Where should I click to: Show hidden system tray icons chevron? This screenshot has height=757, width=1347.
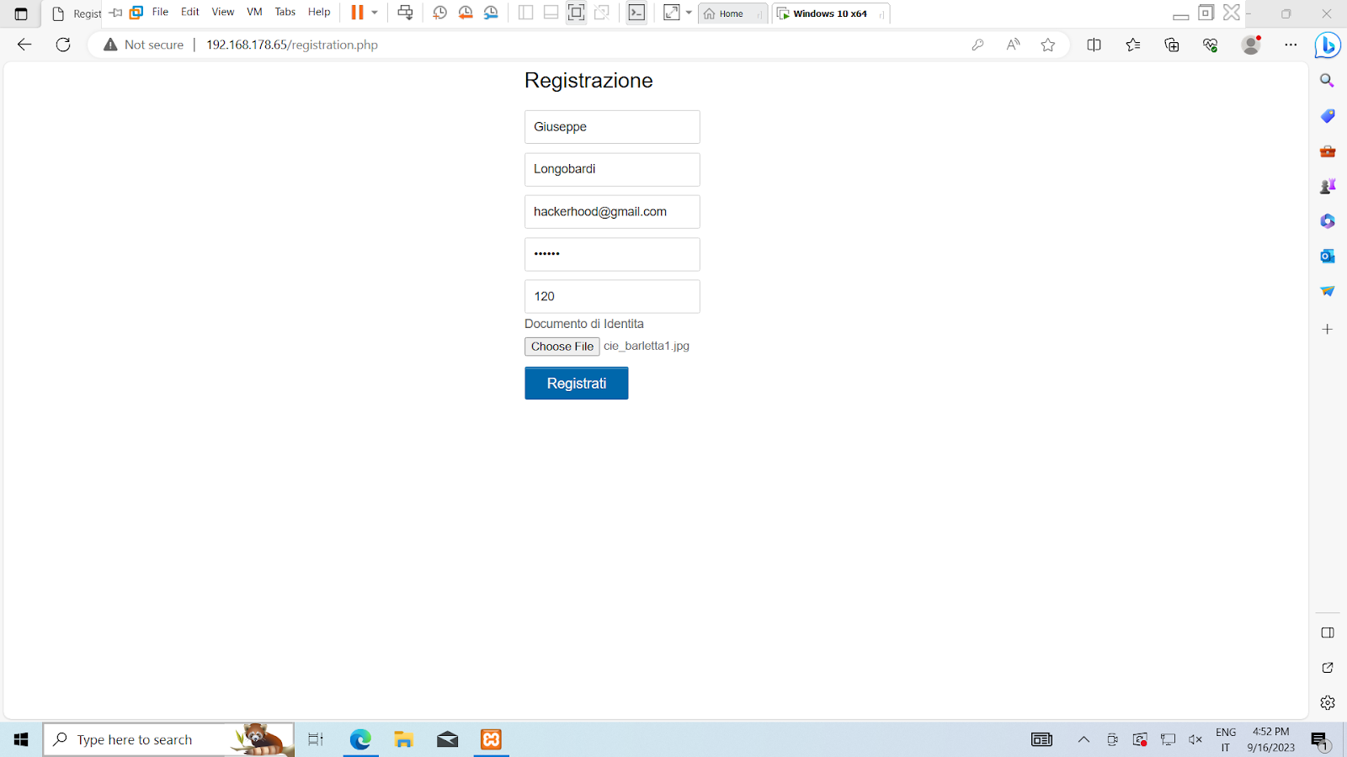(1083, 739)
